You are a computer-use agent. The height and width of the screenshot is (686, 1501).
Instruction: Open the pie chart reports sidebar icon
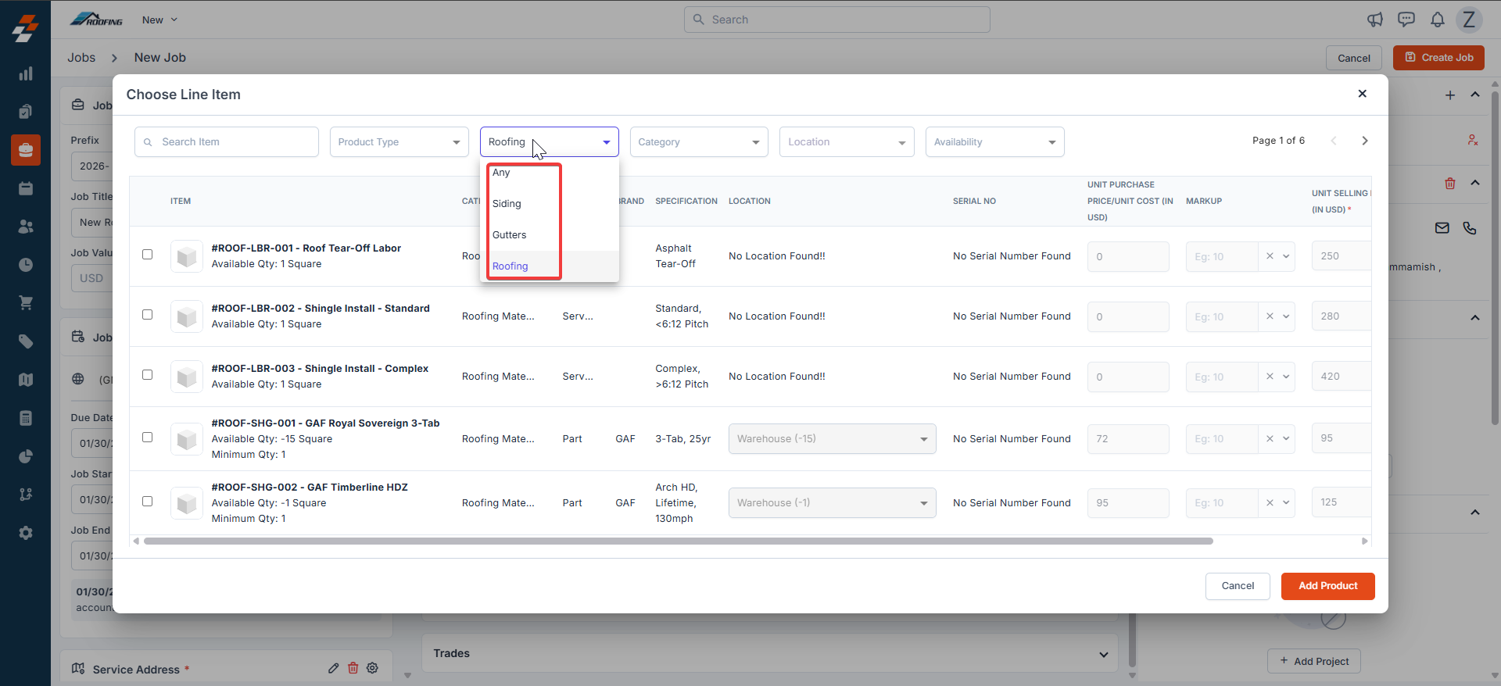(26, 456)
